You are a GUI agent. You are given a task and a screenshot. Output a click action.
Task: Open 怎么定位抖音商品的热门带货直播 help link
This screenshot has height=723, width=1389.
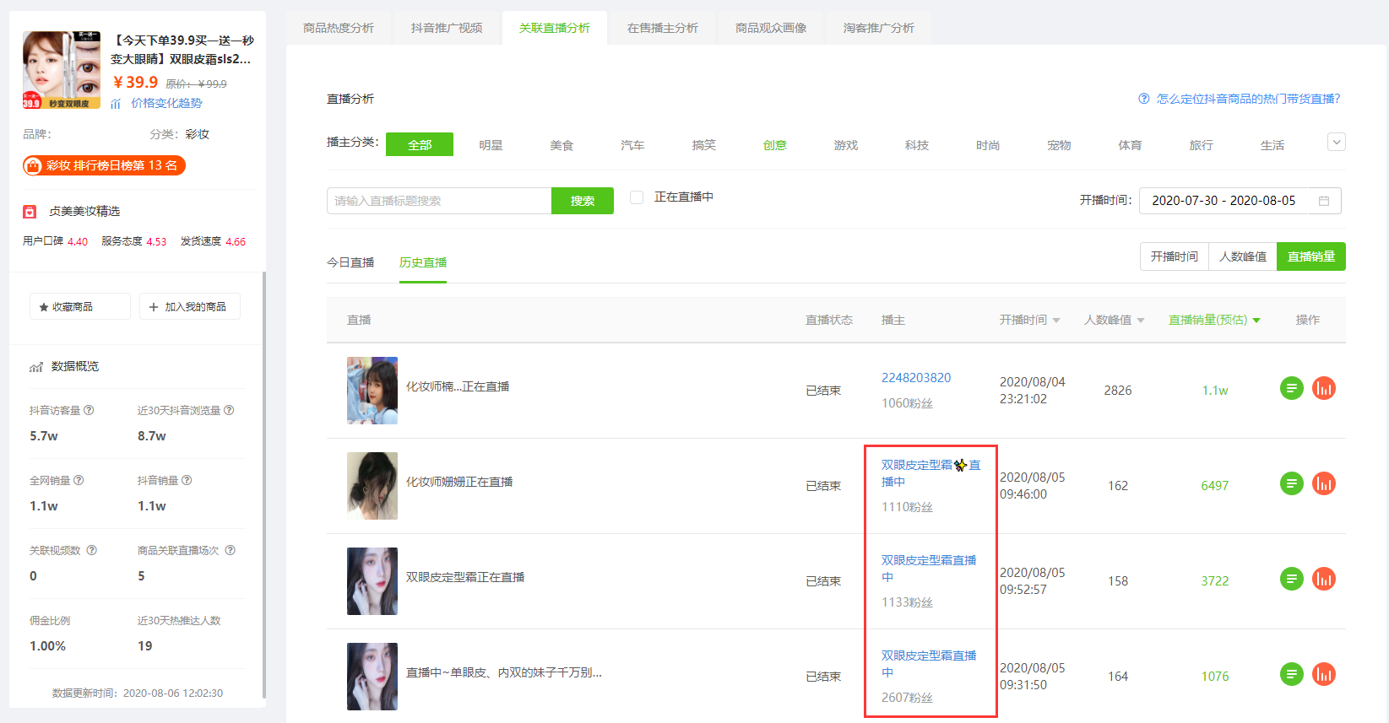click(1248, 99)
